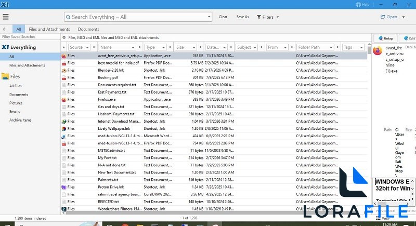Click the View button at the bottom right
This screenshot has width=416, height=226.
(x=383, y=218)
